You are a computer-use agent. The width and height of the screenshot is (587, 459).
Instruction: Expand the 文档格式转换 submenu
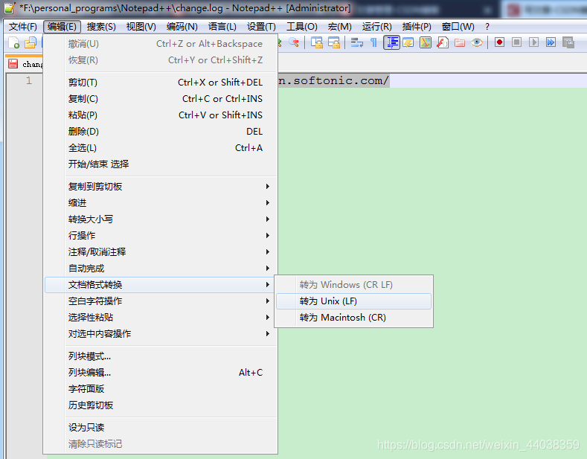tap(160, 285)
